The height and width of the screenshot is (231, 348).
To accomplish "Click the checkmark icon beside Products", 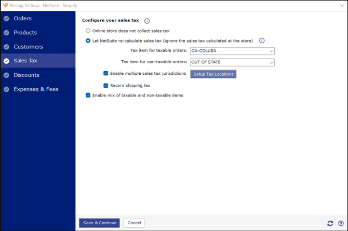I will (x=6, y=33).
